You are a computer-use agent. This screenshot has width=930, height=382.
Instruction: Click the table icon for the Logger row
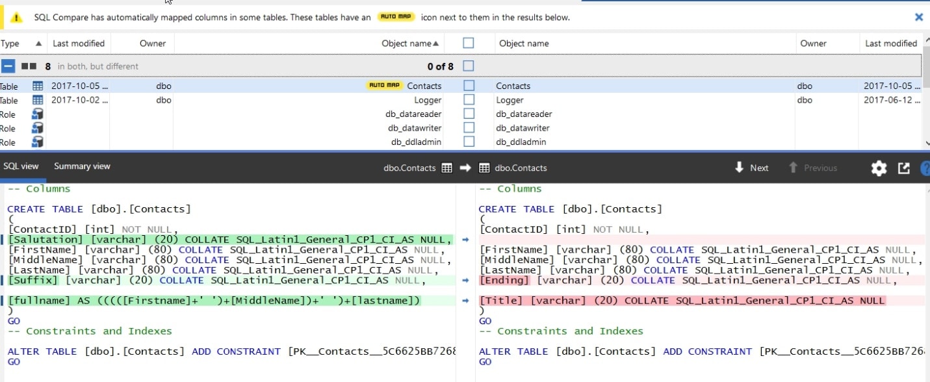(38, 100)
